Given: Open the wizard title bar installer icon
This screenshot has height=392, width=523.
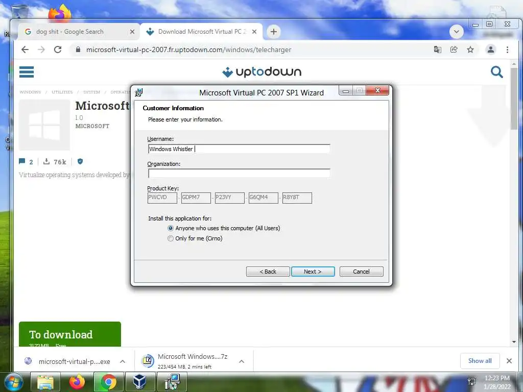Looking at the screenshot, I should click(x=139, y=92).
